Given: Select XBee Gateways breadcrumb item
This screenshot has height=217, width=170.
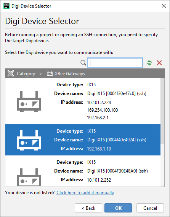Looking at the screenshot, I should (x=70, y=74).
